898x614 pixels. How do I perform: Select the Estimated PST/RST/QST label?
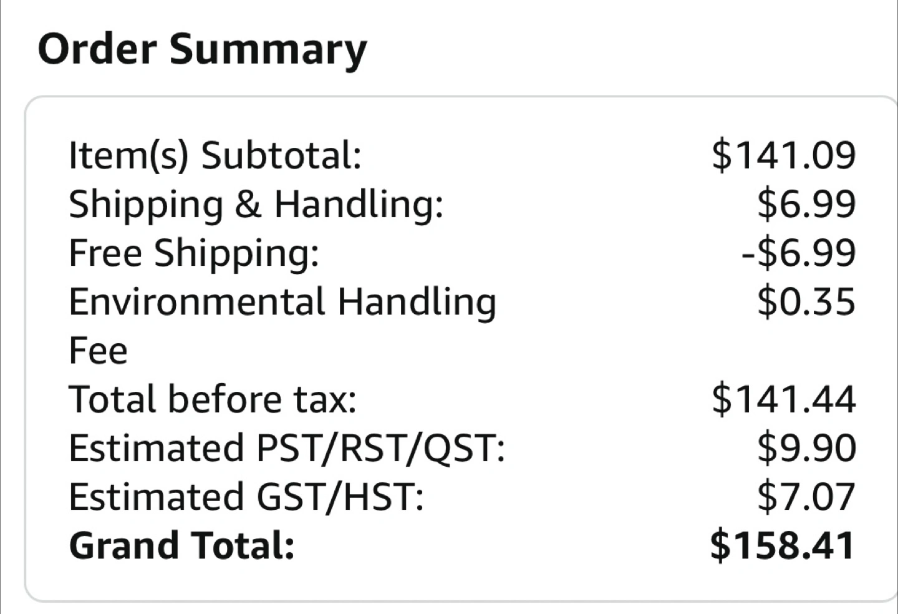pos(287,448)
